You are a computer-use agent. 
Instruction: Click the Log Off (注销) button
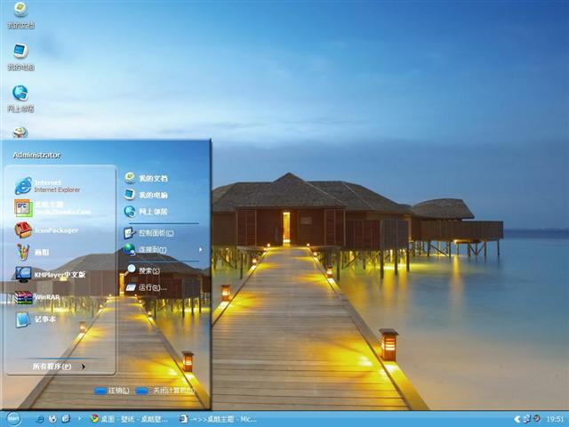[x=112, y=391]
